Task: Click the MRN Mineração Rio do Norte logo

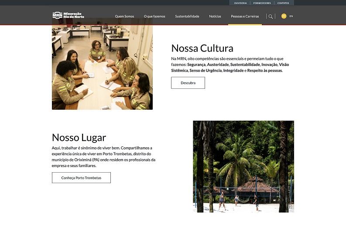Action: pyautogui.click(x=69, y=15)
